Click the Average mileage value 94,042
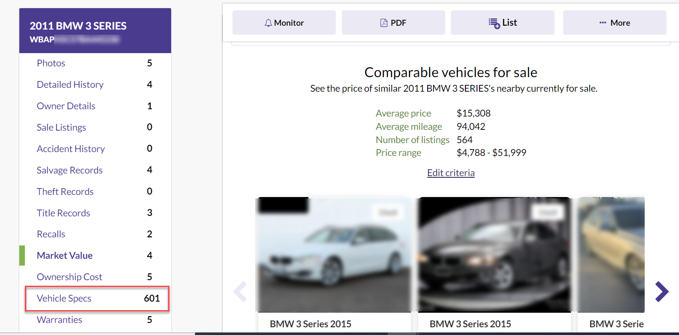The width and height of the screenshot is (679, 335). 471,127
